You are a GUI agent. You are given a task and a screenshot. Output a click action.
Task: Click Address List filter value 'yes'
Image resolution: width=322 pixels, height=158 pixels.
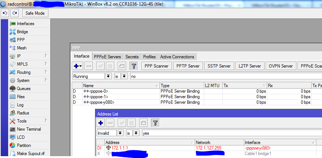pos(232,133)
